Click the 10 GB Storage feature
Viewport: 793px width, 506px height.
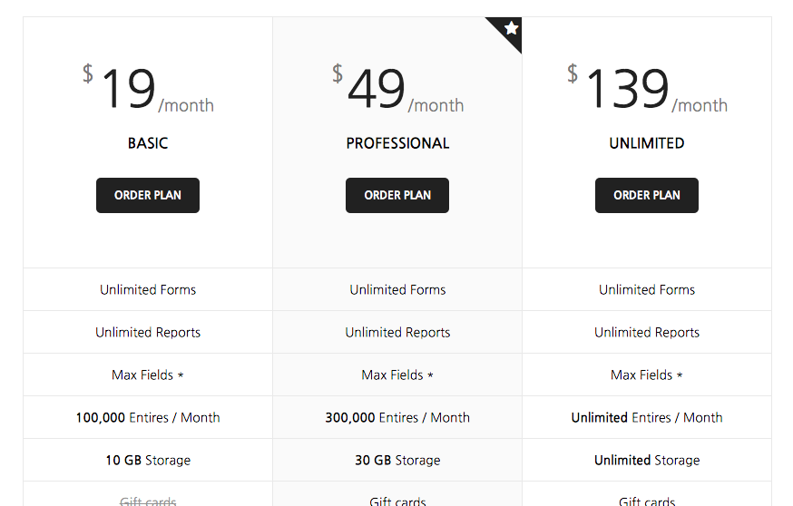tap(148, 461)
